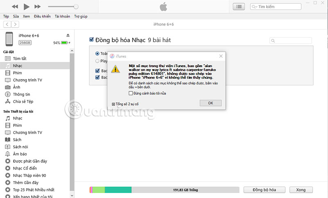Click Nhạc Thập niên 90 gear icon
328x198 pixels.
tap(8, 175)
